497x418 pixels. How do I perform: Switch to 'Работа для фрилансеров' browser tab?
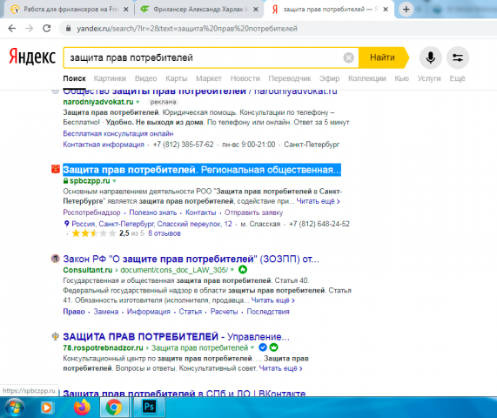point(69,10)
